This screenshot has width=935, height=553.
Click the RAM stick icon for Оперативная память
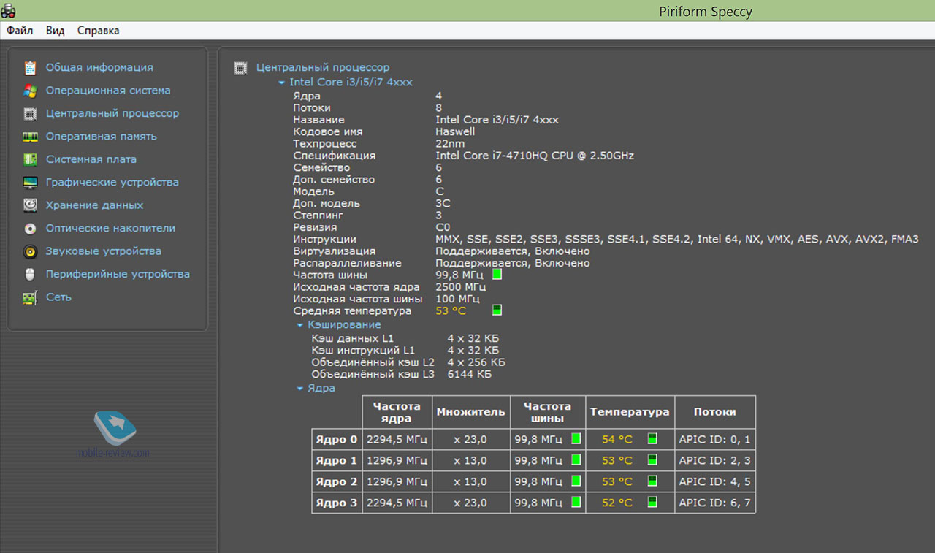30,137
